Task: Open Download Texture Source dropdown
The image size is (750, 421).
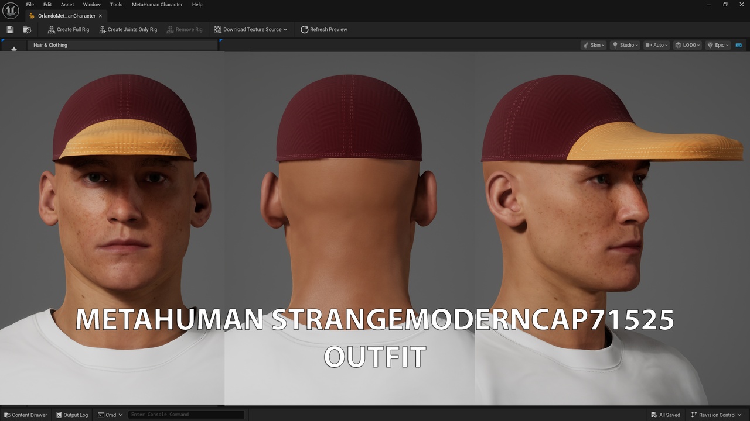Action: (251, 29)
